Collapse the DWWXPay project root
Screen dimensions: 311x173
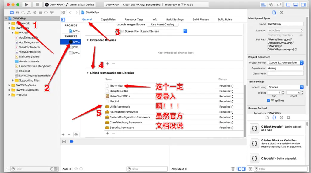click(x=6, y=18)
